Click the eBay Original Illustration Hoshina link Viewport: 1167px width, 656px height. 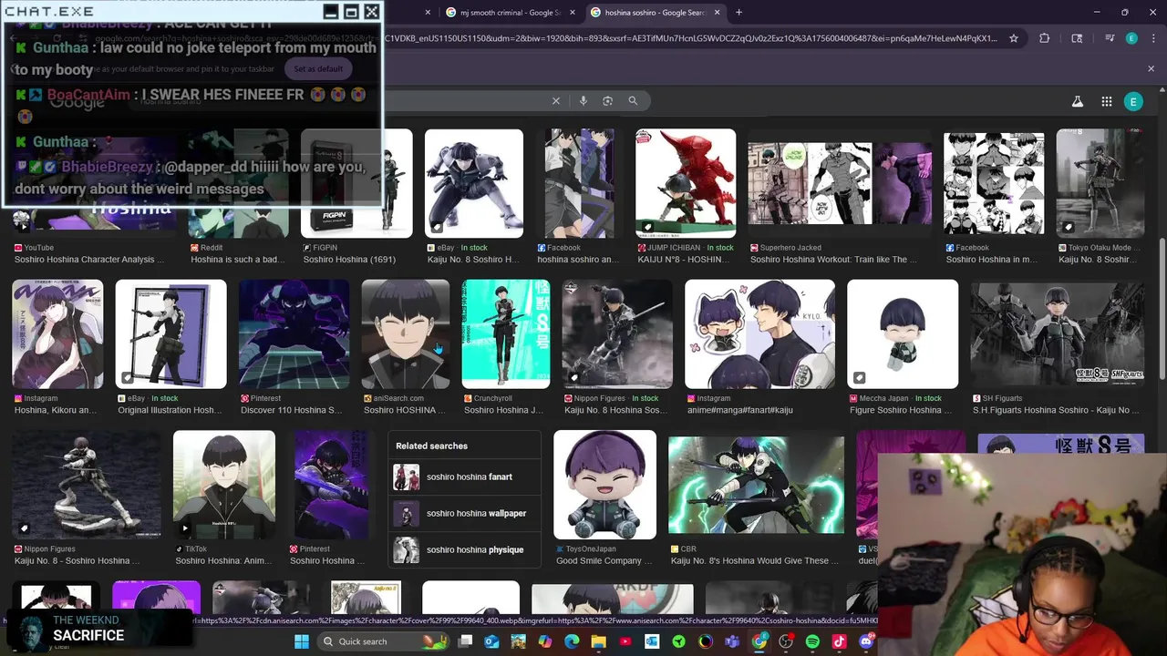pyautogui.click(x=170, y=410)
